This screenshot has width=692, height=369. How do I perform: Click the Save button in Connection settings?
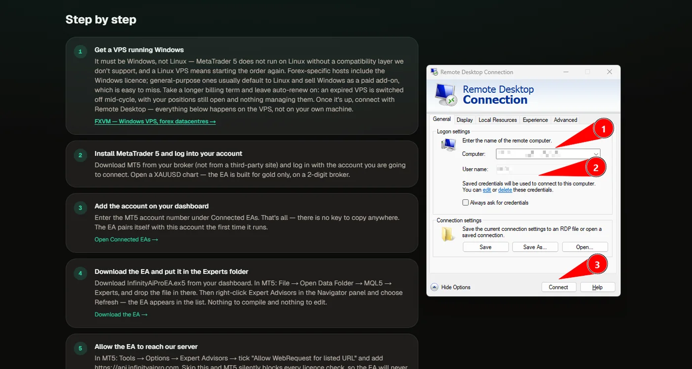coord(485,247)
